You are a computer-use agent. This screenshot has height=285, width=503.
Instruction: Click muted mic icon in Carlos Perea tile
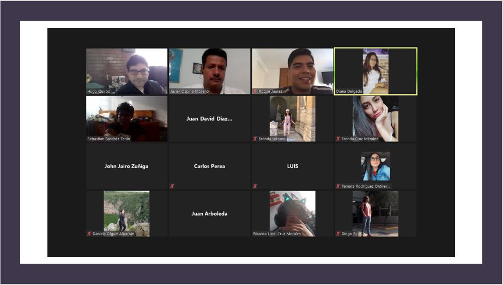[172, 186]
